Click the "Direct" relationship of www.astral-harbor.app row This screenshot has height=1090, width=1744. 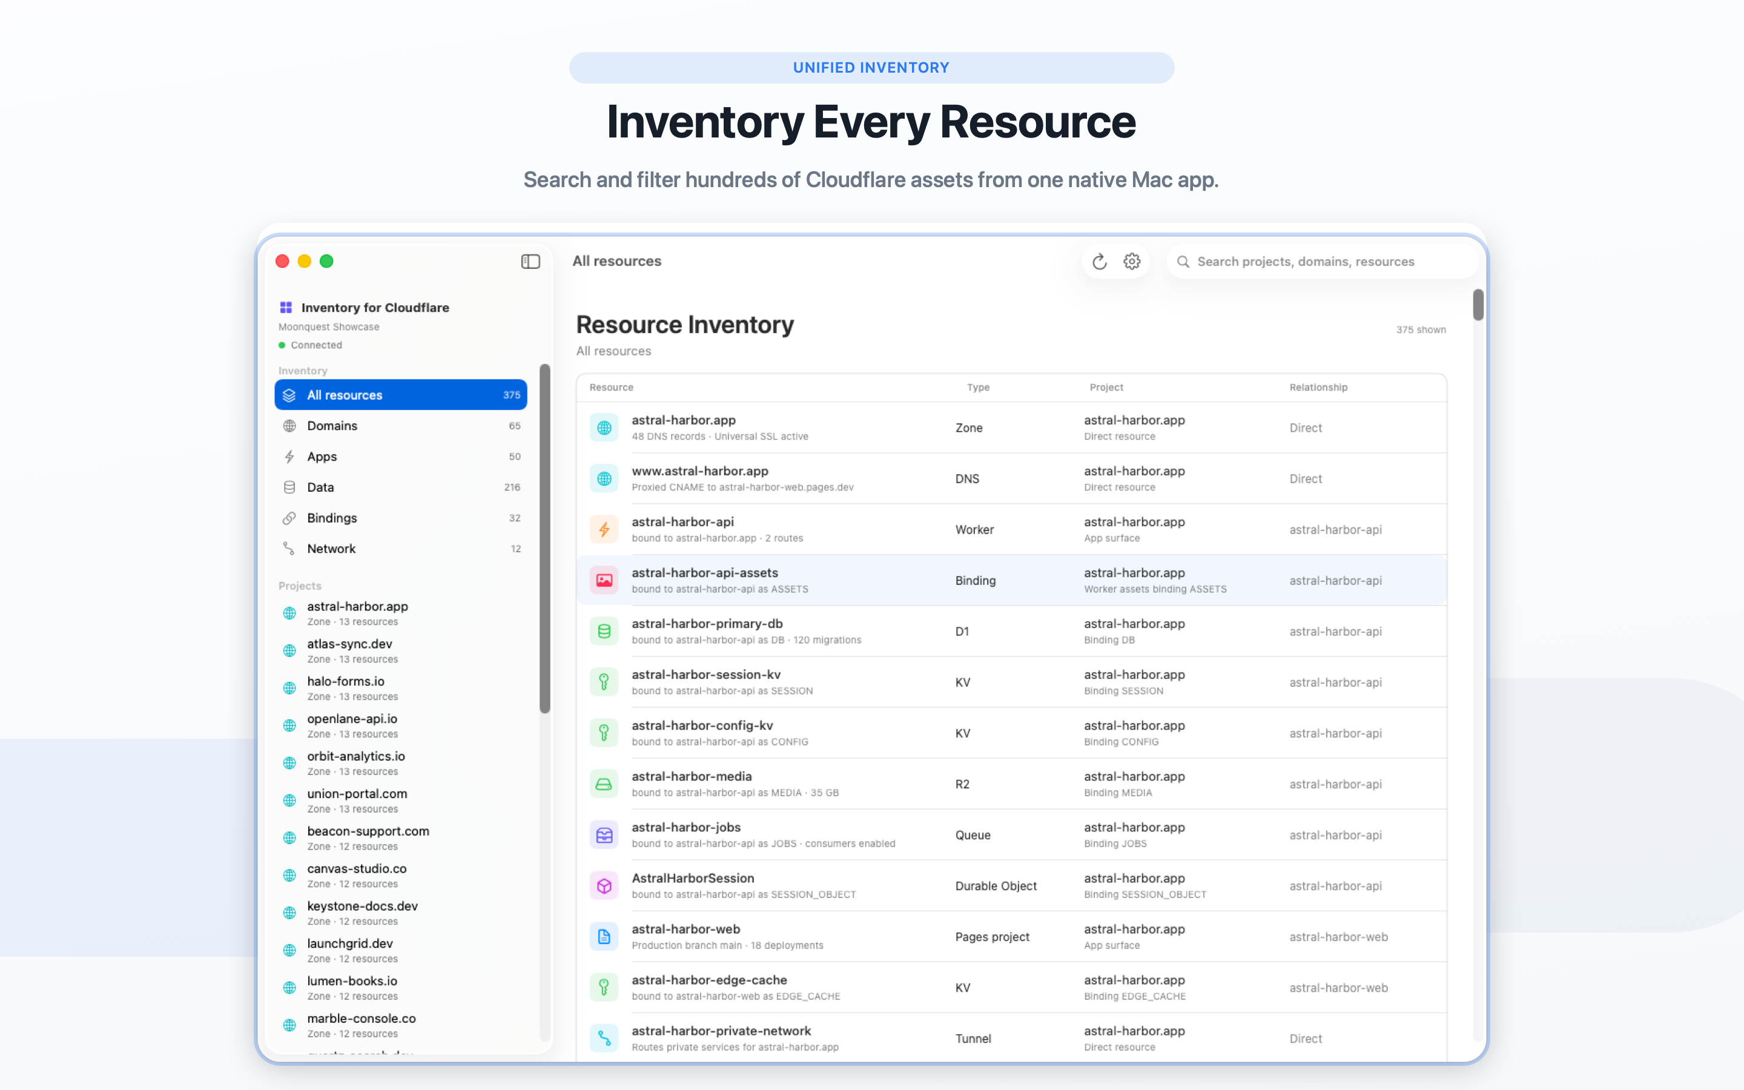tap(1305, 478)
